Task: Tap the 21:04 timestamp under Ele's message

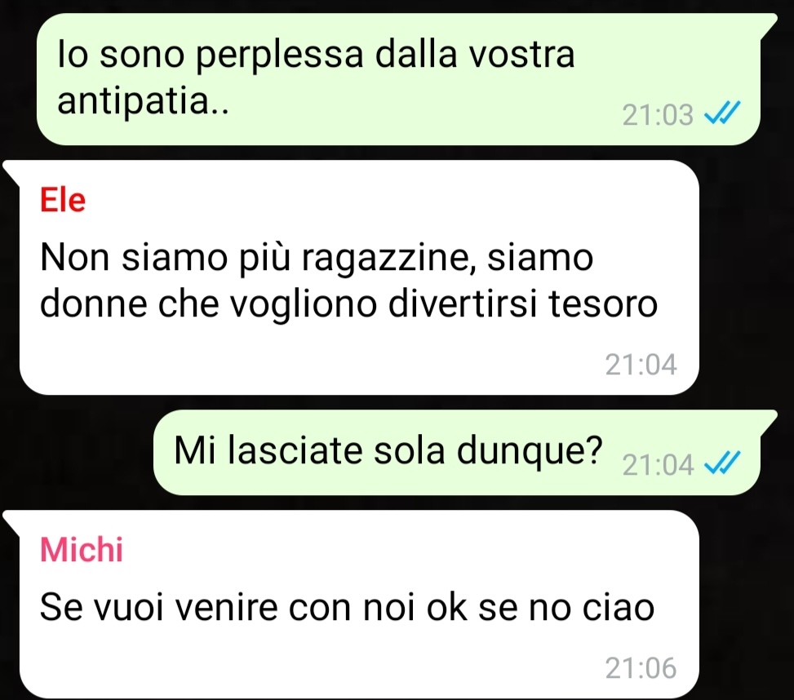Action: pyautogui.click(x=641, y=365)
